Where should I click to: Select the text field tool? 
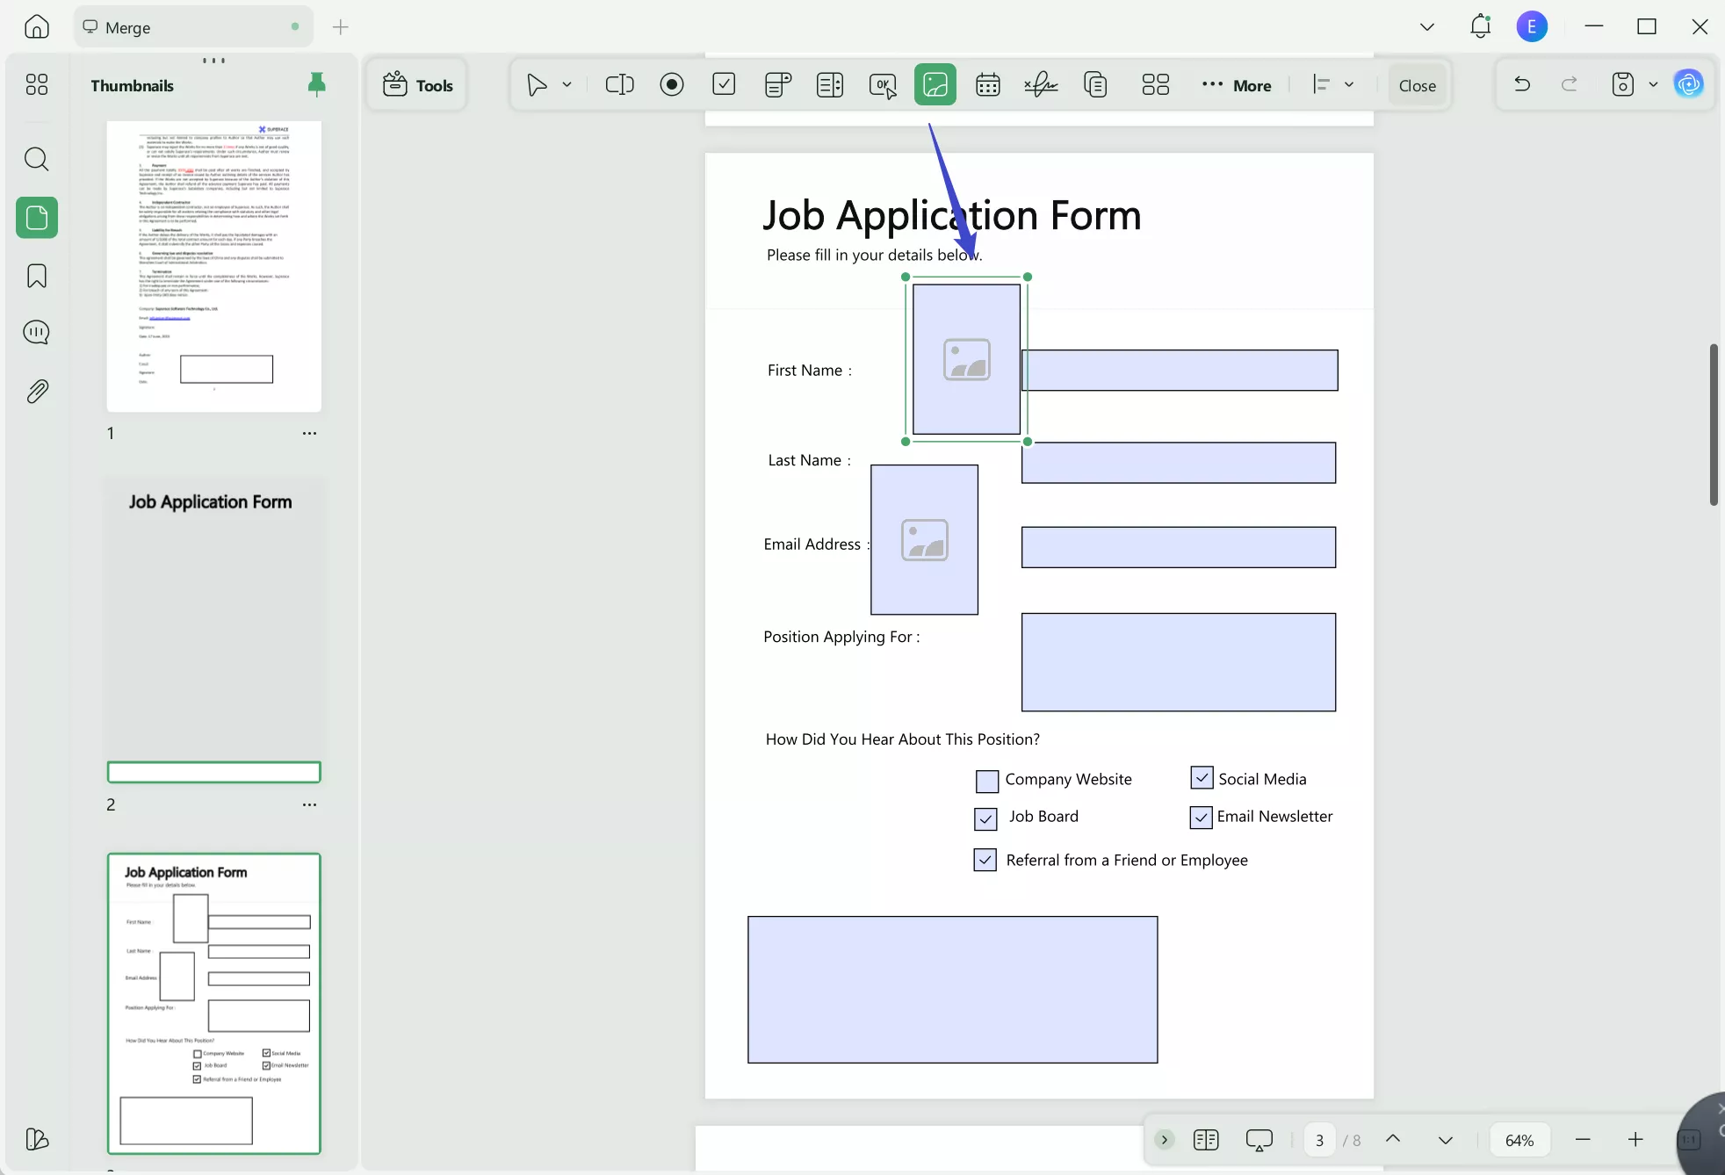(x=619, y=85)
